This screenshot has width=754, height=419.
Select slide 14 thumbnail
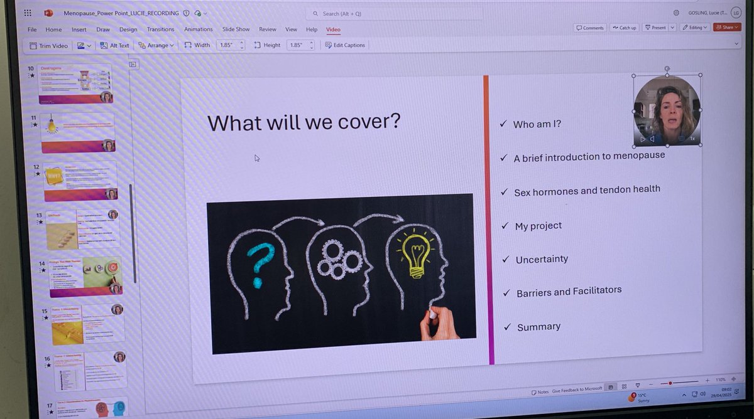85,276
